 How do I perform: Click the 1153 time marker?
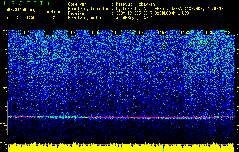(71, 33)
